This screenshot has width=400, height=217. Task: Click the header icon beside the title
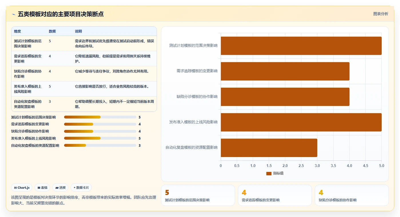(14, 14)
